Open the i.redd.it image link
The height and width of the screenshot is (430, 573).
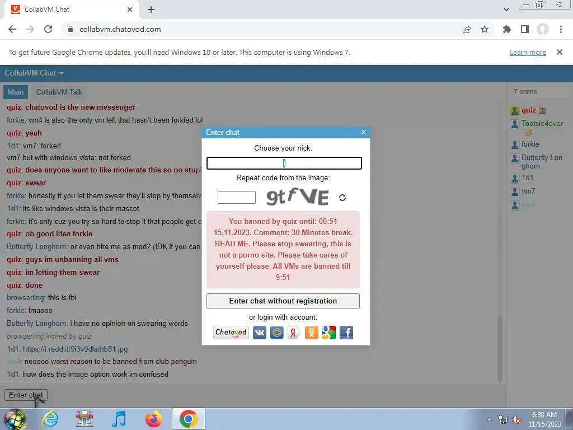(76, 349)
